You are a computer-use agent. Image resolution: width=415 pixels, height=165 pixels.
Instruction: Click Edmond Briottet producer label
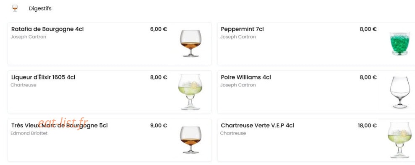pos(29,133)
